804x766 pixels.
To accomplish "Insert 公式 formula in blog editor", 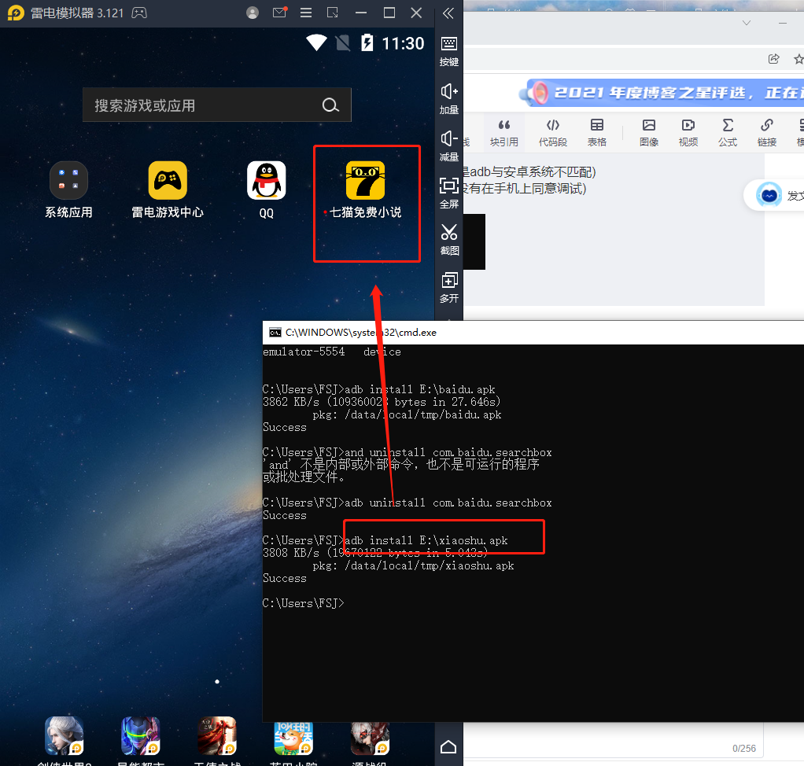I will pos(728,132).
